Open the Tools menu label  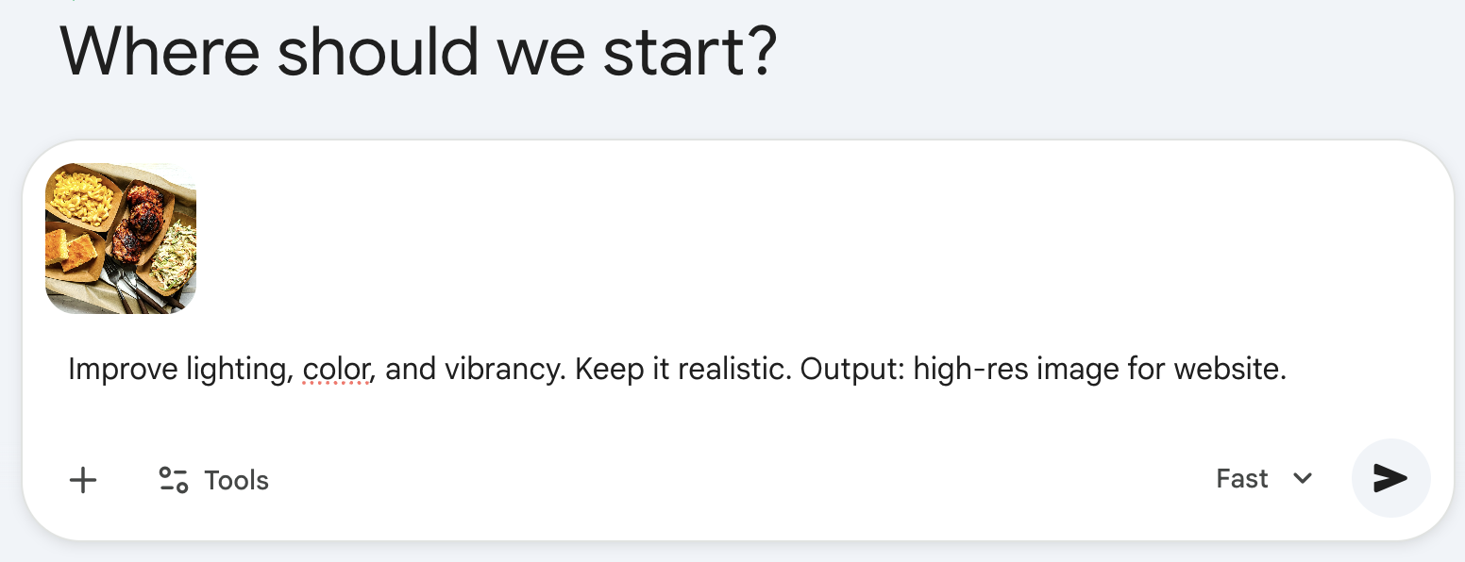coord(236,481)
